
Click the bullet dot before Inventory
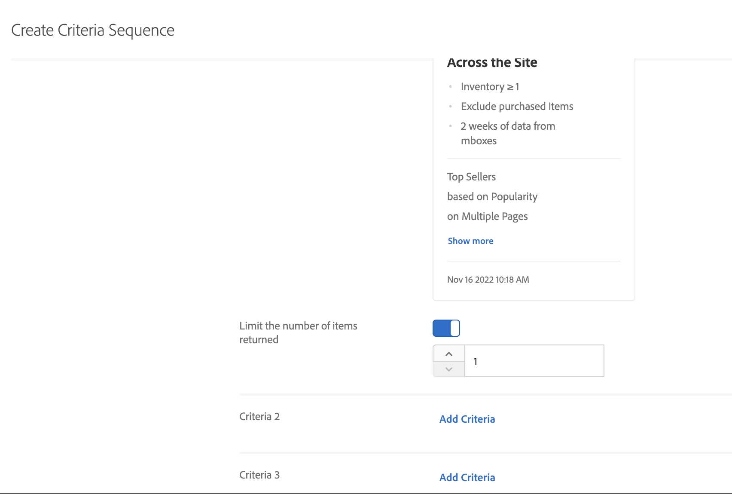(450, 87)
